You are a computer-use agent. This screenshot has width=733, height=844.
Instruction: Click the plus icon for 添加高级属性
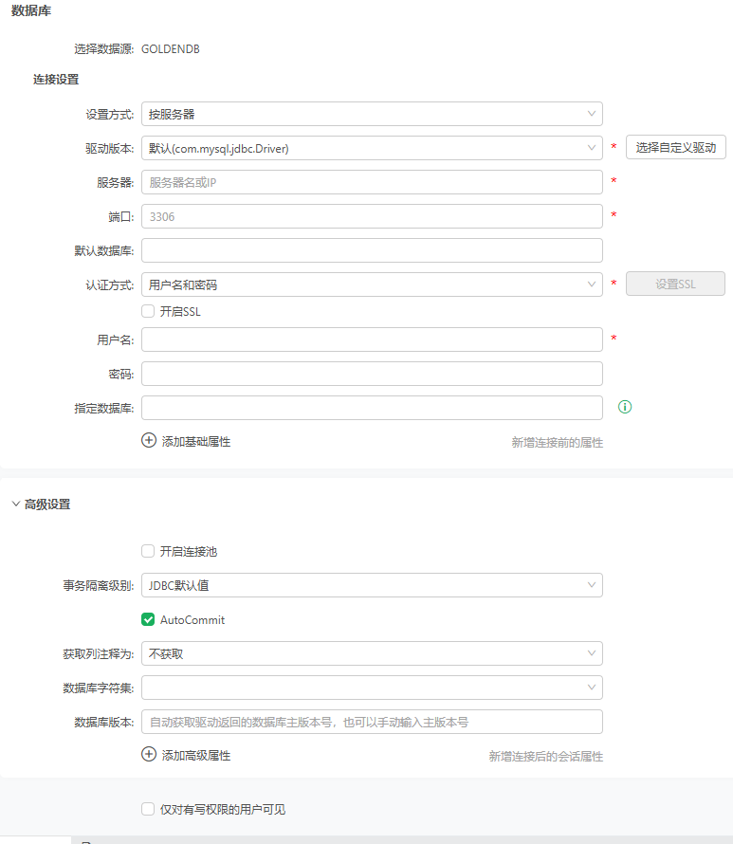(149, 754)
